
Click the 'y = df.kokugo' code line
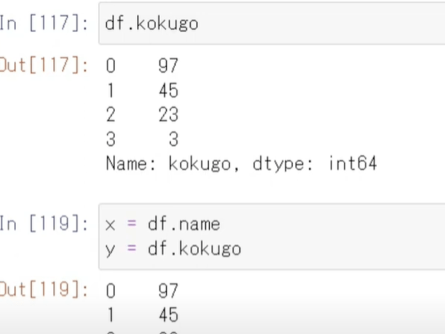[173, 248]
